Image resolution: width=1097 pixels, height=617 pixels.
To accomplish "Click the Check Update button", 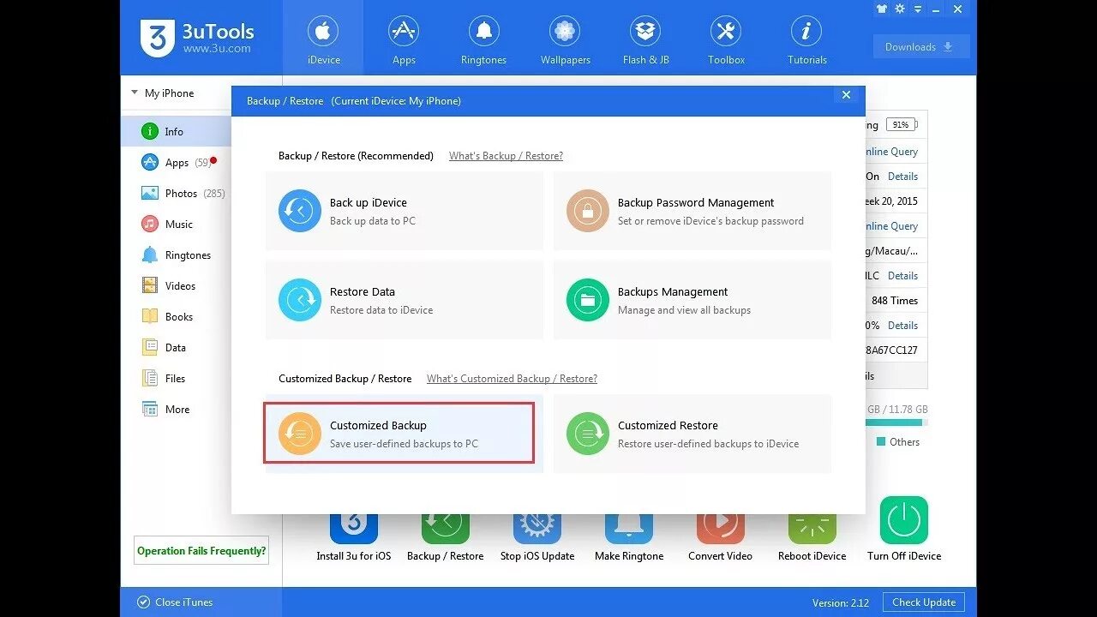I will [924, 602].
